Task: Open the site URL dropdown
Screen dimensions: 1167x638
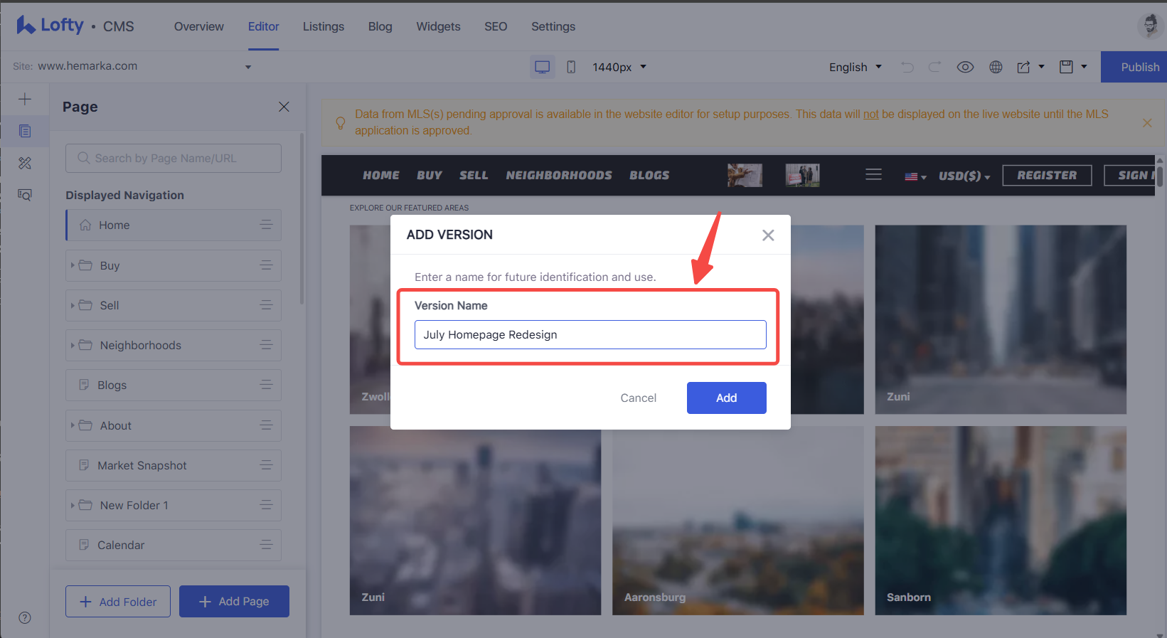Action: (x=248, y=67)
